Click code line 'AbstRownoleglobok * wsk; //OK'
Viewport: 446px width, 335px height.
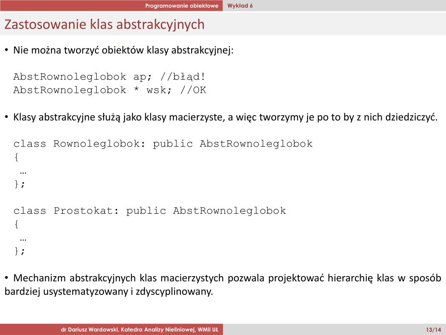click(109, 90)
